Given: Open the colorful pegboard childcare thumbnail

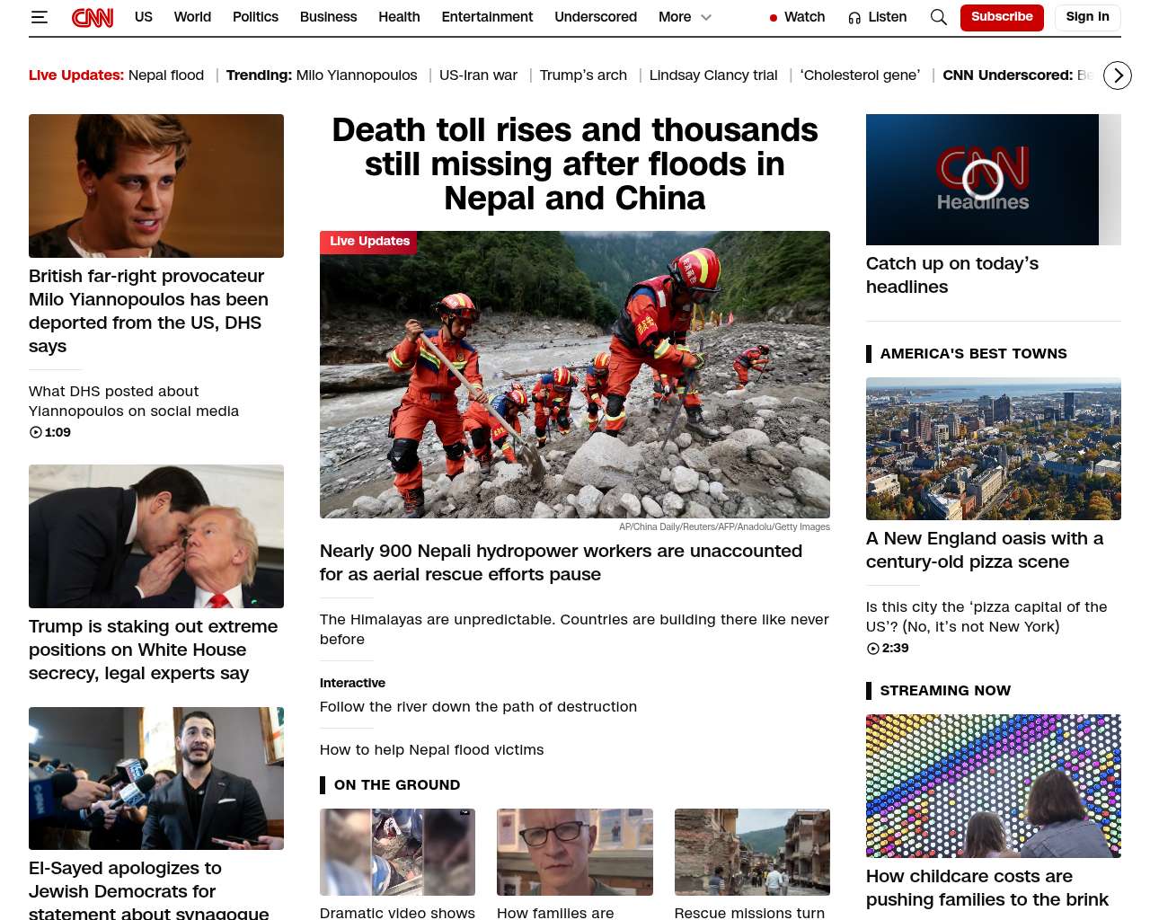Looking at the screenshot, I should coord(994,786).
